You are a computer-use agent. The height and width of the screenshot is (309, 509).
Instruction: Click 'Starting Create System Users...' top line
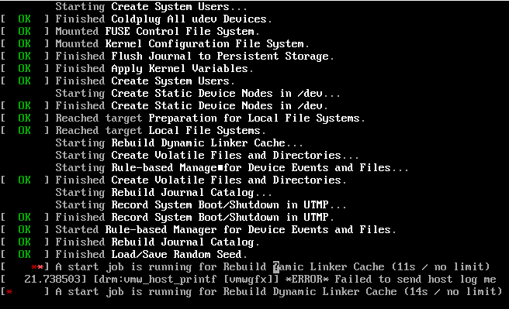151,6
